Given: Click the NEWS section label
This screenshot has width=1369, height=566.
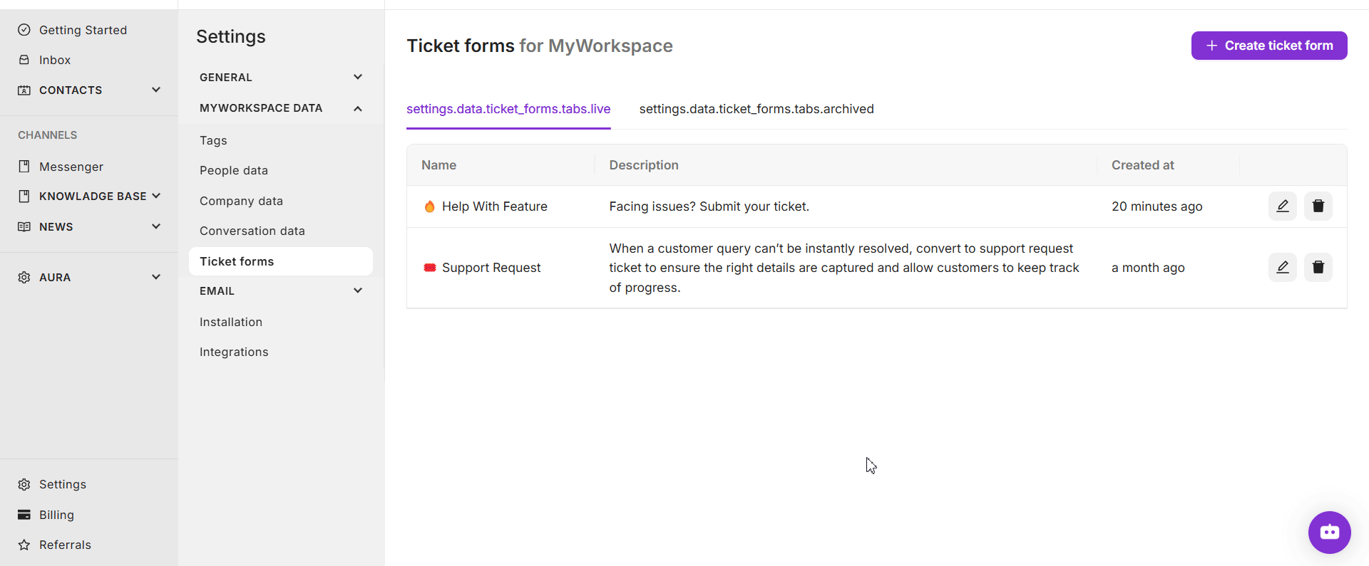Looking at the screenshot, I should (x=56, y=226).
